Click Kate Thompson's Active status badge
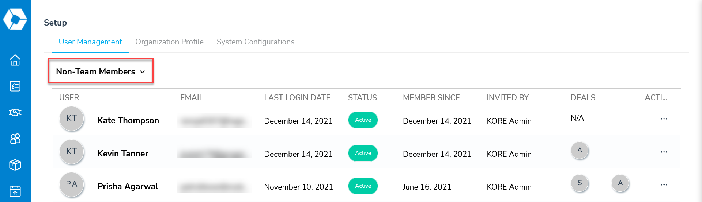Image resolution: width=702 pixels, height=202 pixels. click(363, 120)
